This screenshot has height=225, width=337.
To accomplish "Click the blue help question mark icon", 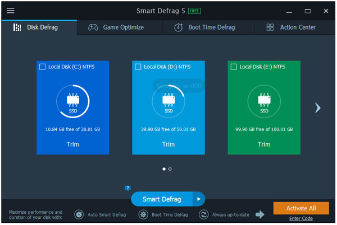I will coord(128,188).
